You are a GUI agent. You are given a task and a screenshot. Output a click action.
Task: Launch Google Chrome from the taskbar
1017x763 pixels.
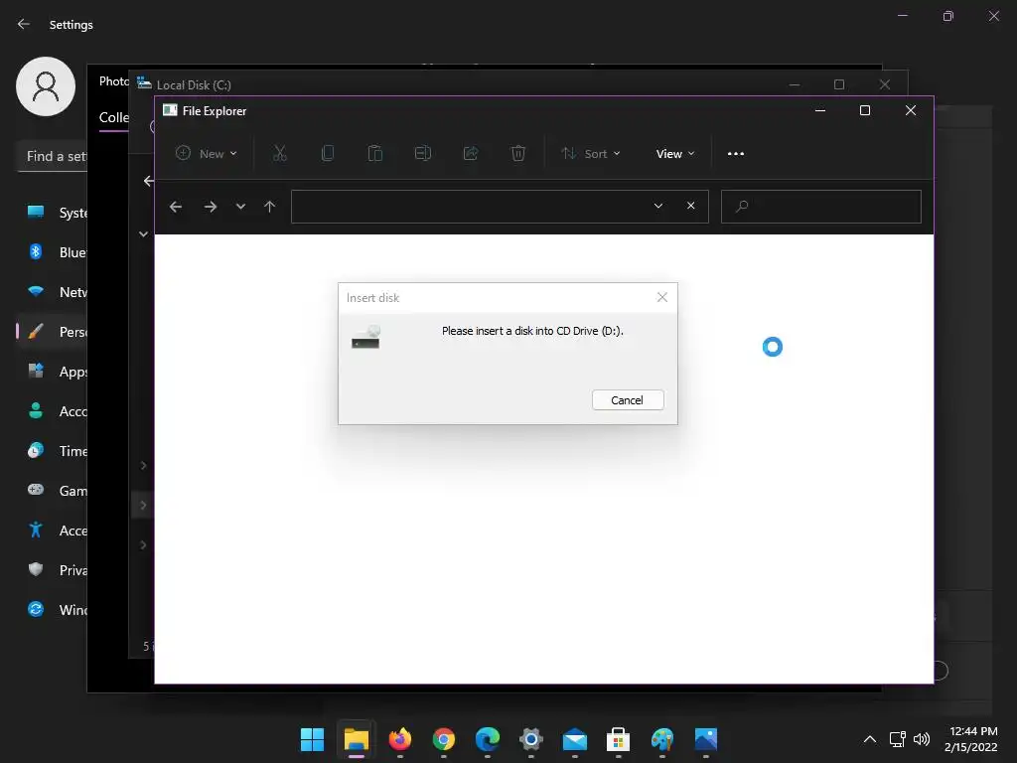pyautogui.click(x=444, y=739)
